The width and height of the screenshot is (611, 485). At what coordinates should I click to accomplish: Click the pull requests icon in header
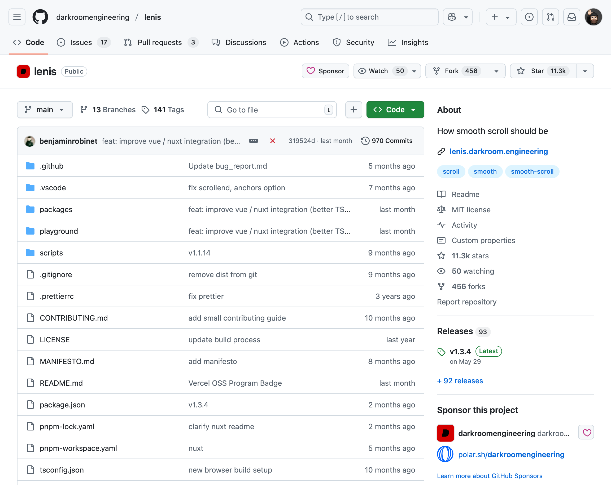[550, 17]
